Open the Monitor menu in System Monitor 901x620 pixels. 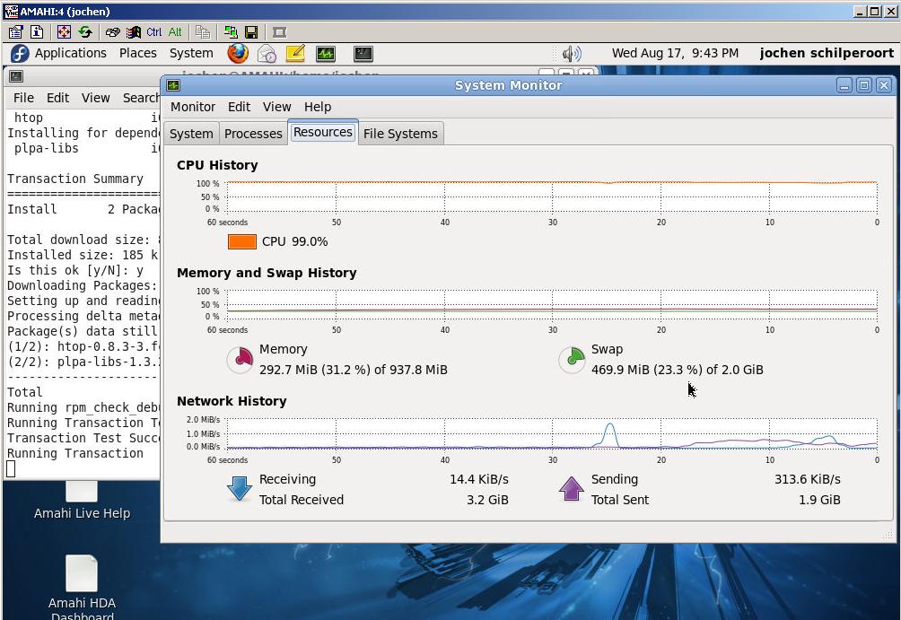click(x=193, y=107)
